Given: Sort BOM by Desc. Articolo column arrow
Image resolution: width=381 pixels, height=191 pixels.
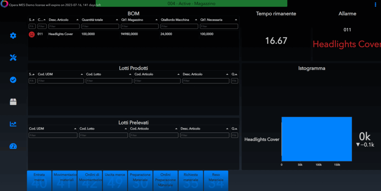Looking at the screenshot, I should click(77, 20).
